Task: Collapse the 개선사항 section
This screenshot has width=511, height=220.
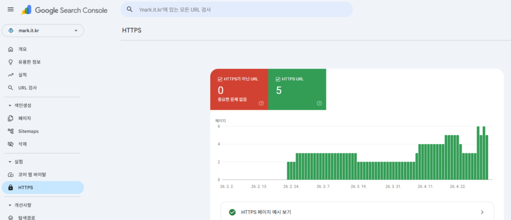Action: click(10, 205)
